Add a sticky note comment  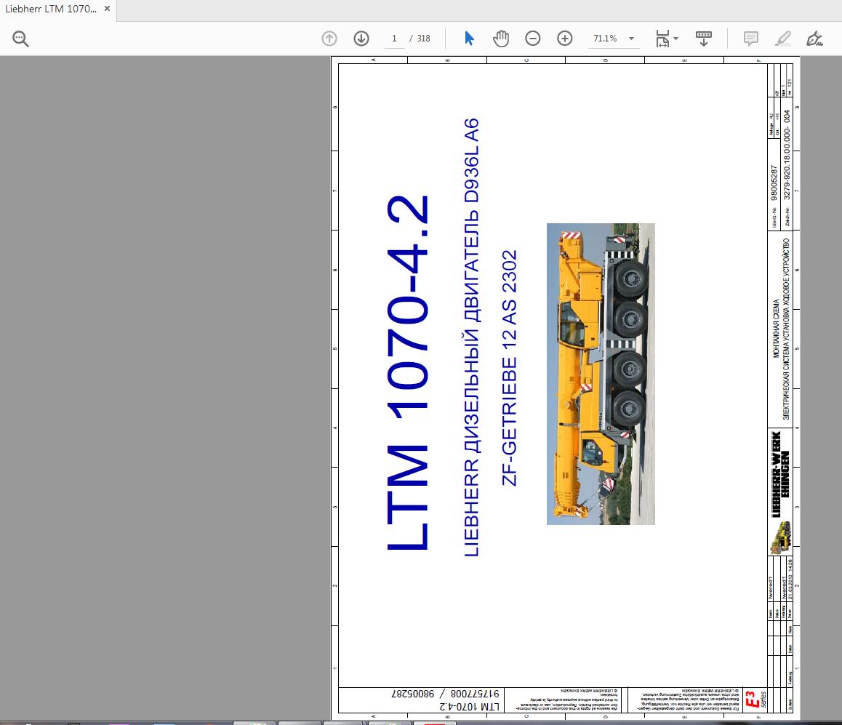click(750, 39)
